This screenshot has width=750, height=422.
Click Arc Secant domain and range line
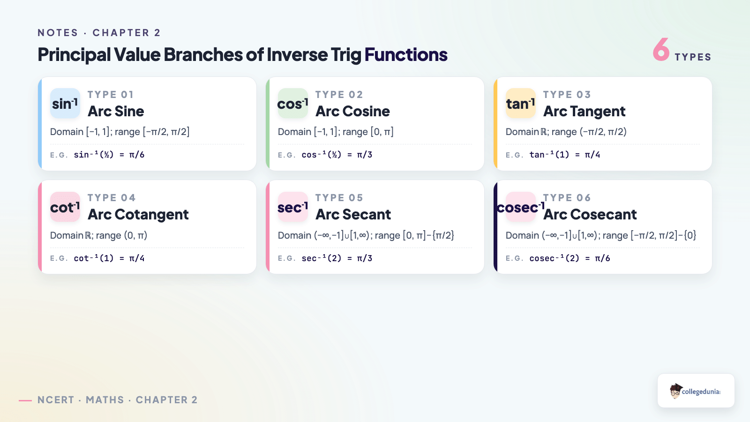366,235
